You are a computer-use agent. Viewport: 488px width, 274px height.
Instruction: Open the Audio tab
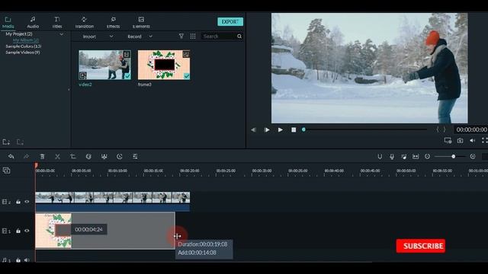[33, 22]
